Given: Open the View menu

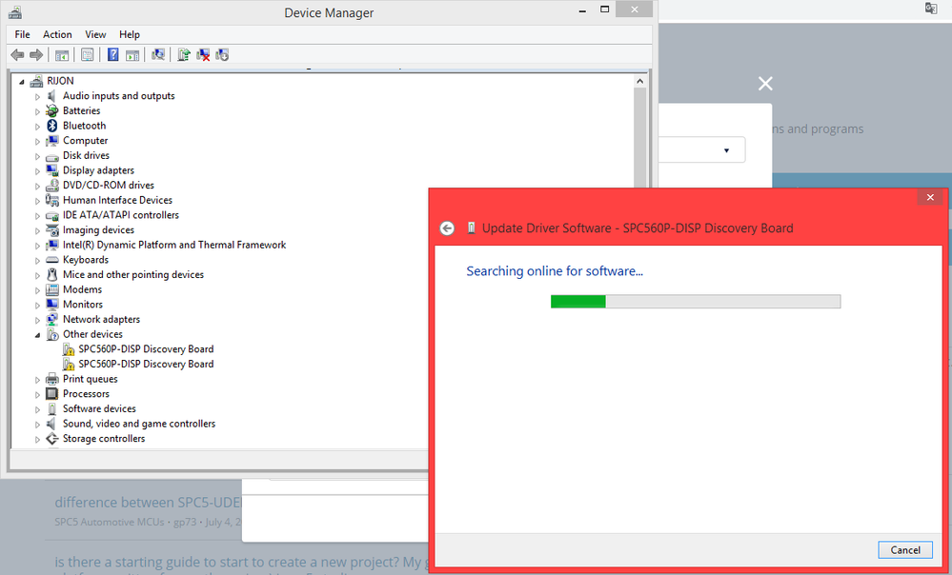Looking at the screenshot, I should coord(95,34).
